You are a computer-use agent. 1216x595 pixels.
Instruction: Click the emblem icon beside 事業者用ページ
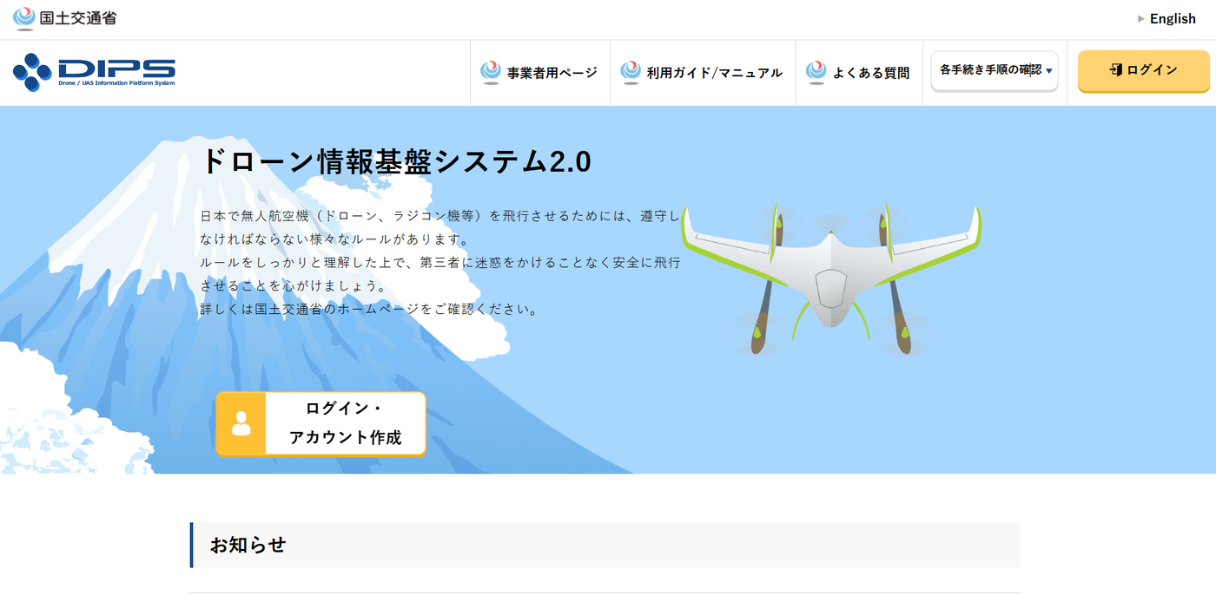click(x=491, y=72)
